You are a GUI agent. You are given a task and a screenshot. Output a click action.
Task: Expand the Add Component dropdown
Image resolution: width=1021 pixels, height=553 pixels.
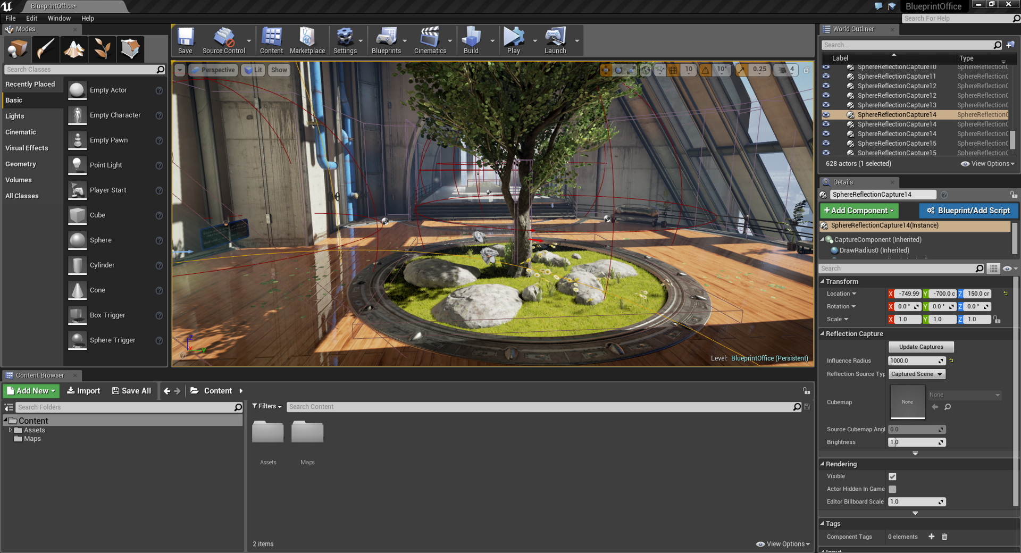pos(858,211)
